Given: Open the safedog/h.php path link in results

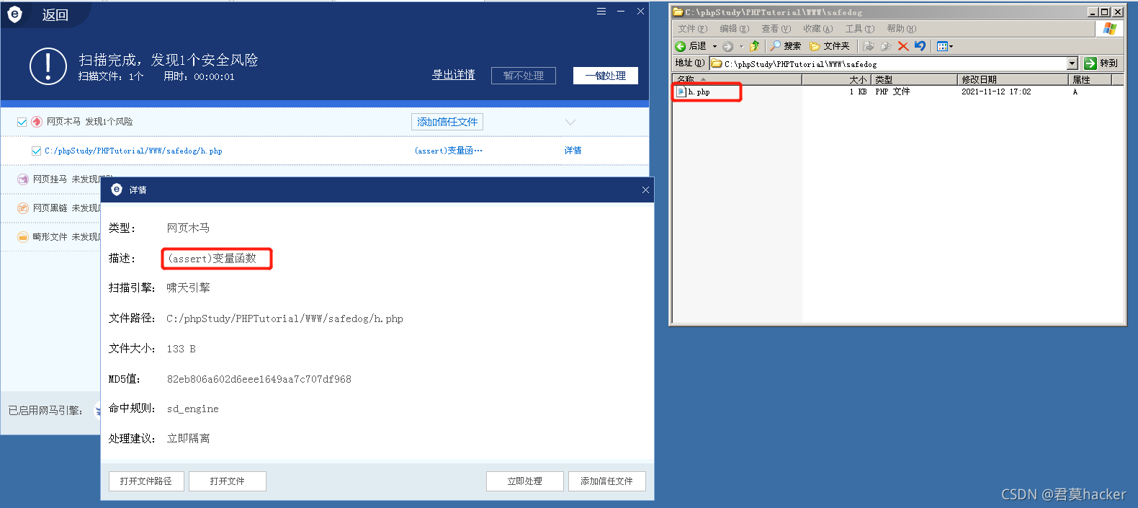Looking at the screenshot, I should 133,151.
